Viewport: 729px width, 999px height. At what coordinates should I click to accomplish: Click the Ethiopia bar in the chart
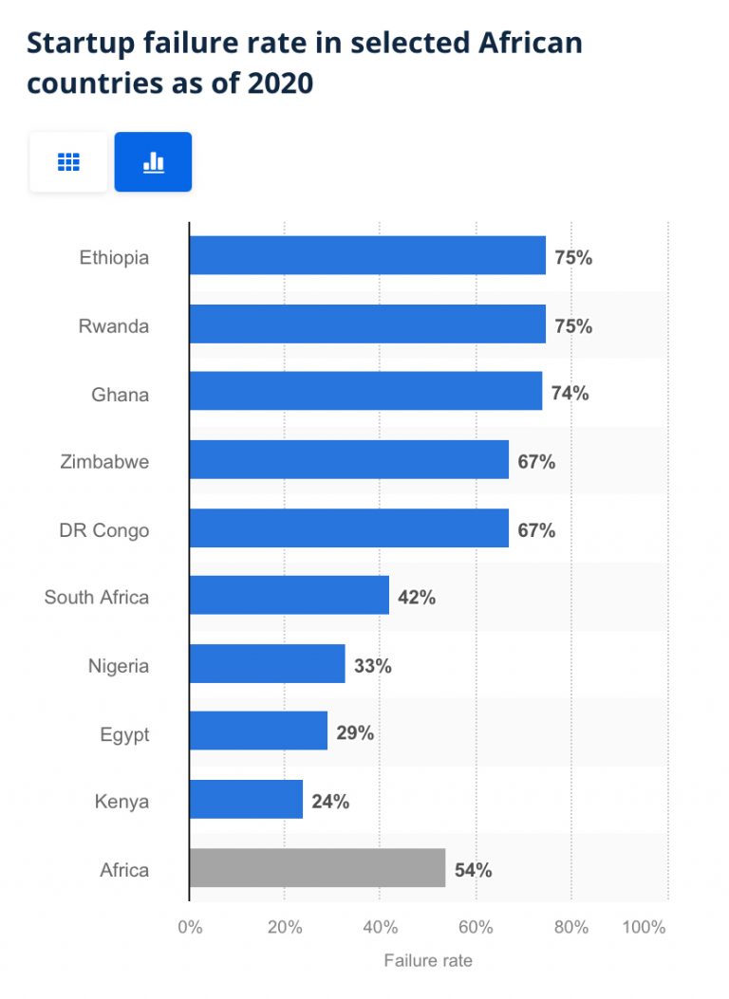point(367,256)
